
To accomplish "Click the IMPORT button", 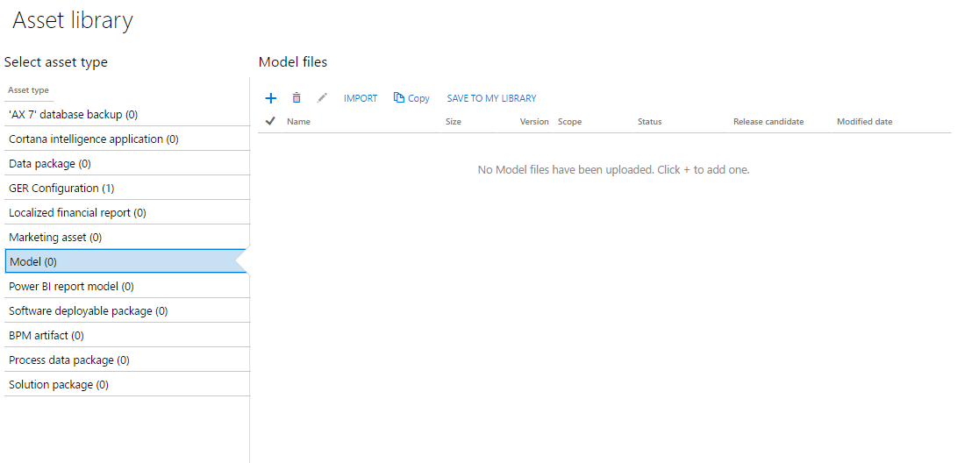I will tap(361, 98).
